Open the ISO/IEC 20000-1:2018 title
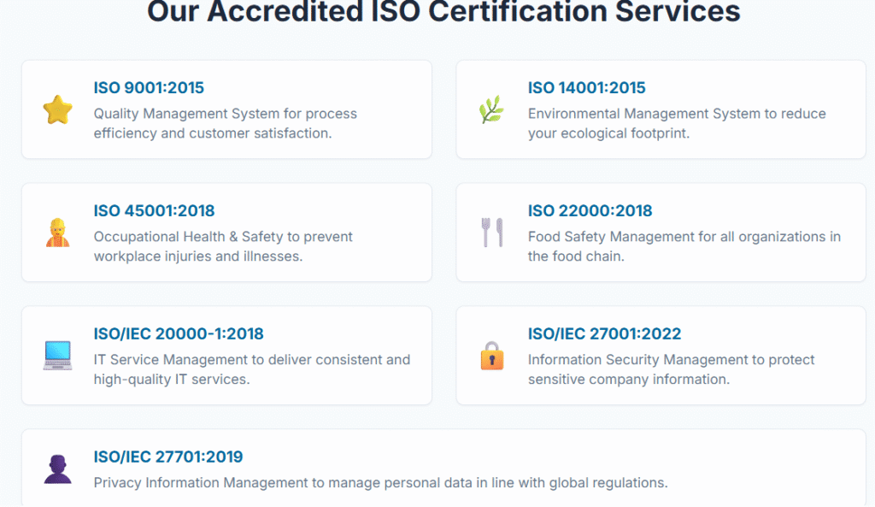This screenshot has width=875, height=507. click(179, 334)
